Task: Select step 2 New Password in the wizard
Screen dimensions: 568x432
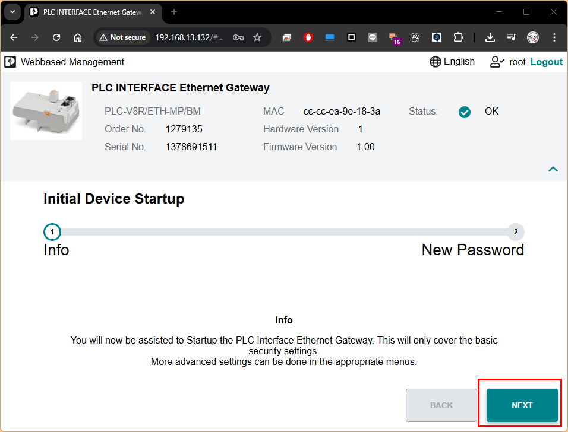Action: [x=516, y=232]
